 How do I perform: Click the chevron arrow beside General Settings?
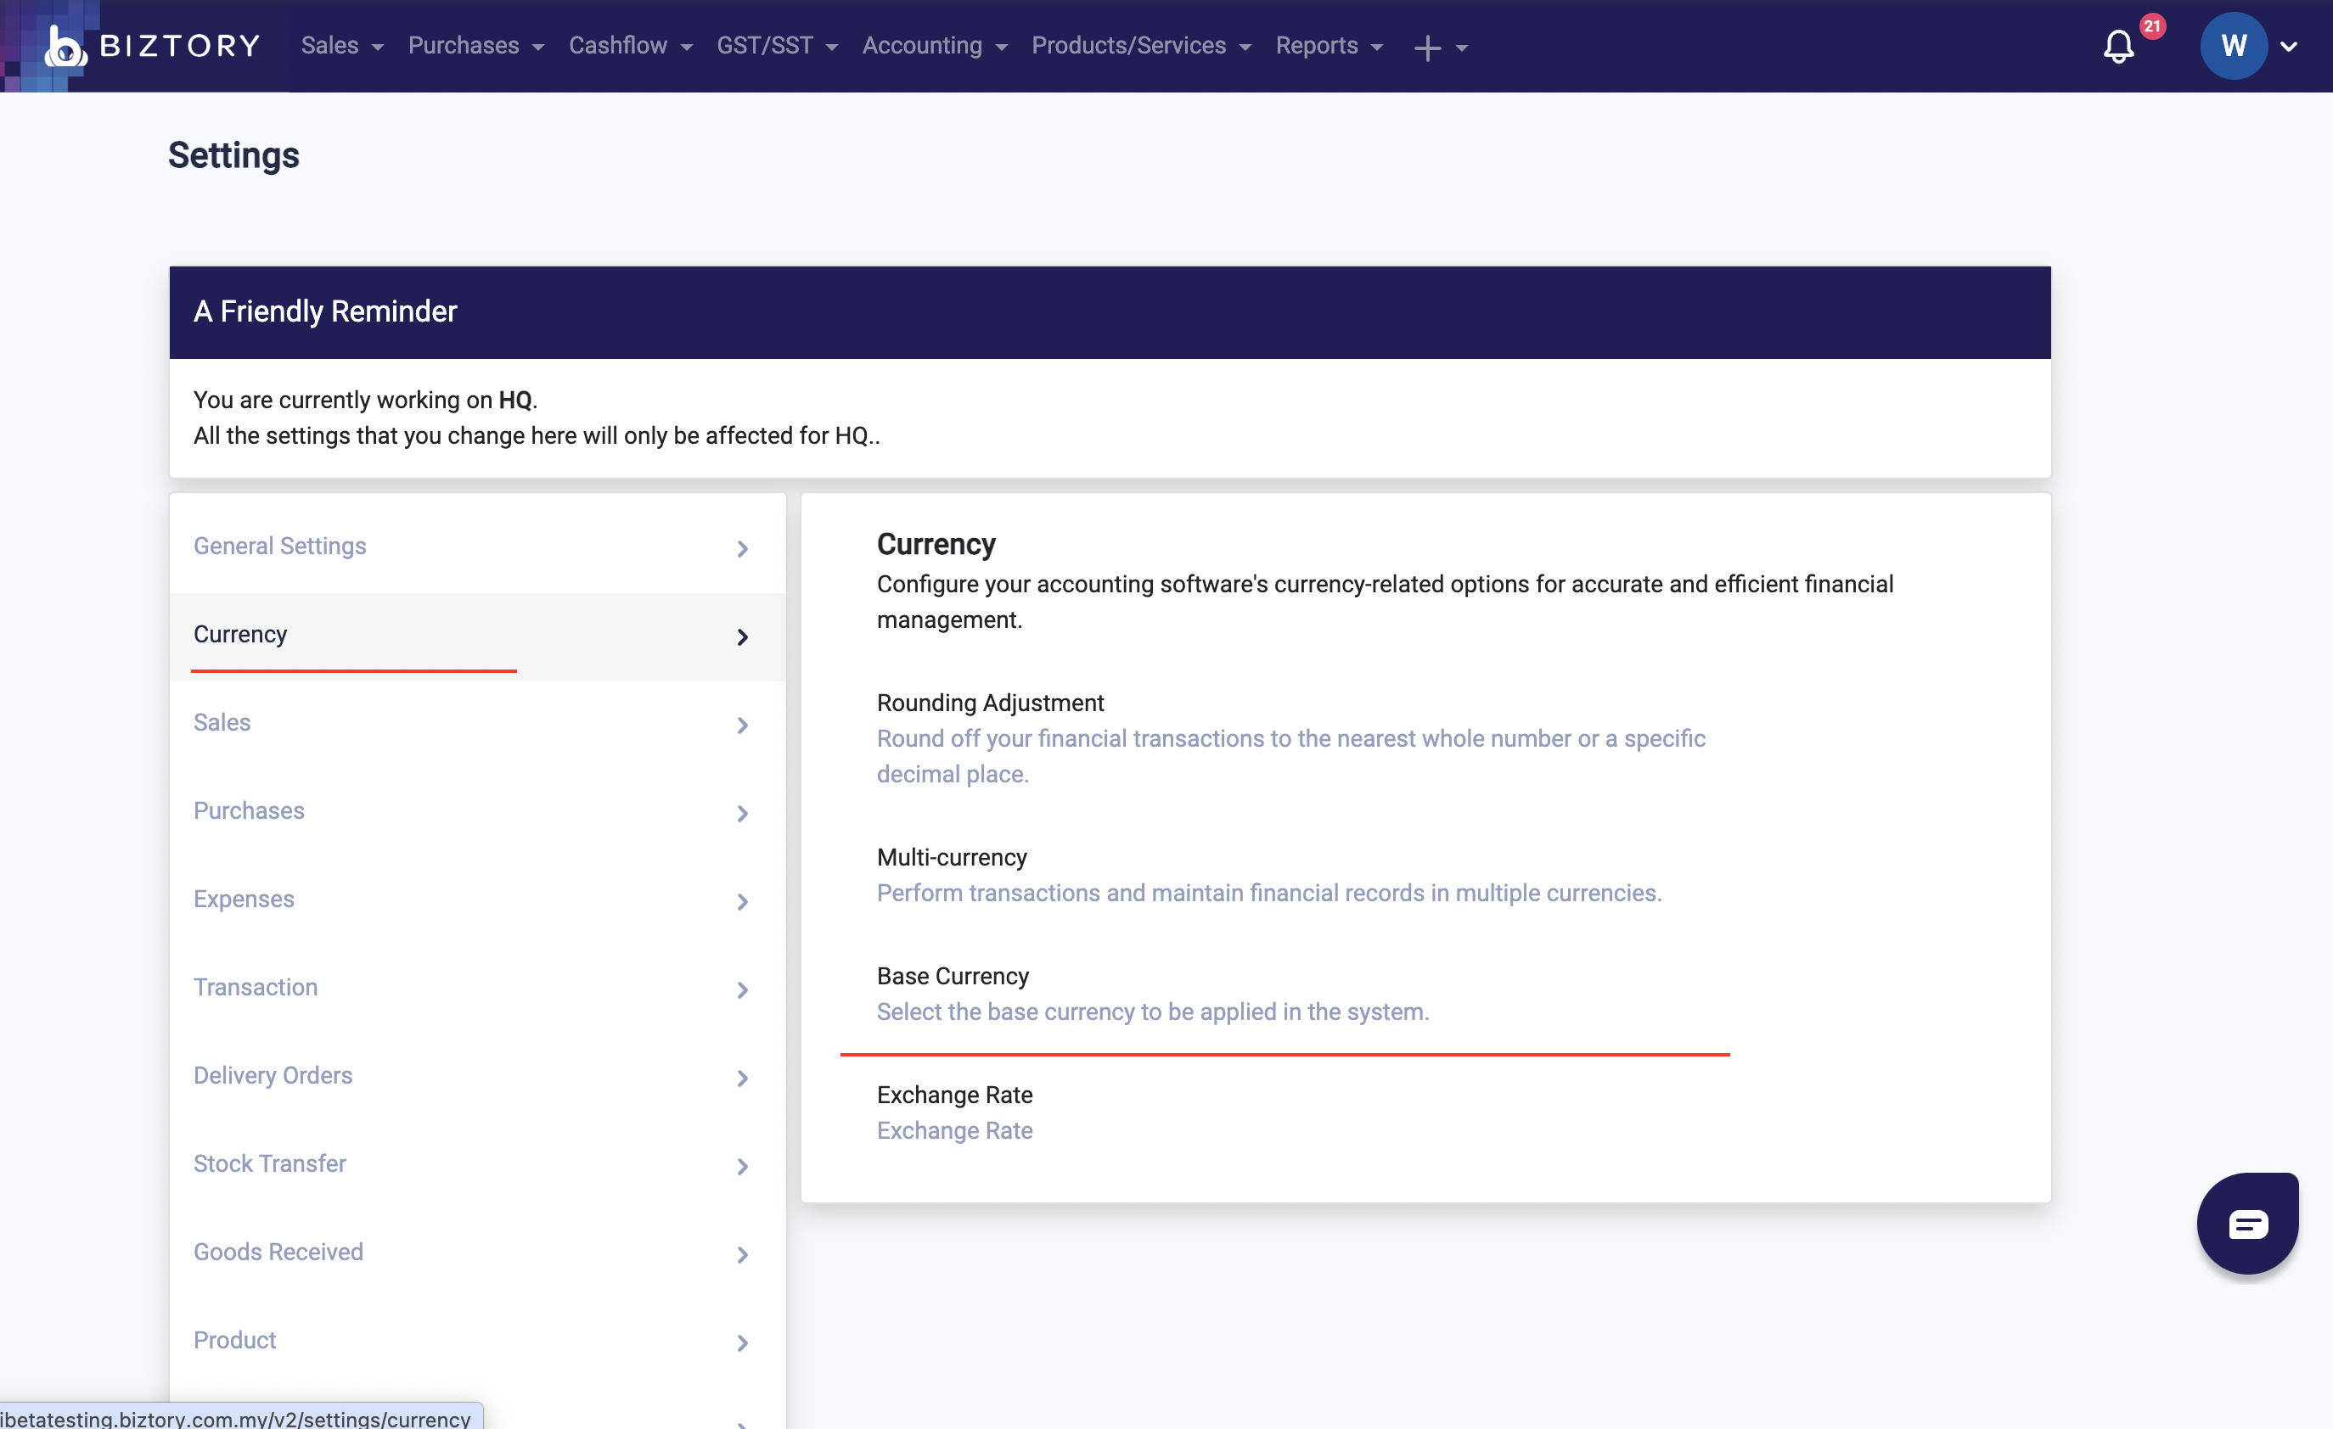[742, 549]
